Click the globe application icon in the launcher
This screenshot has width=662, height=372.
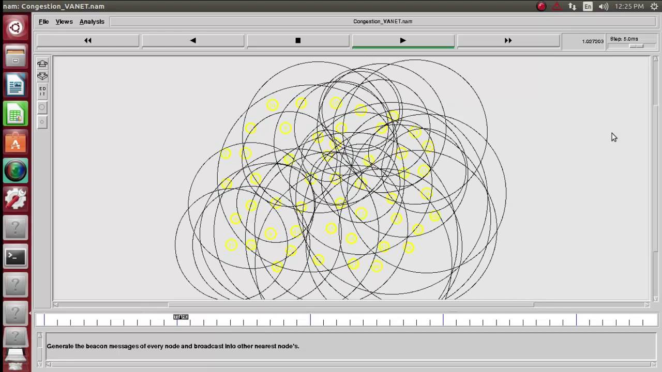(16, 170)
